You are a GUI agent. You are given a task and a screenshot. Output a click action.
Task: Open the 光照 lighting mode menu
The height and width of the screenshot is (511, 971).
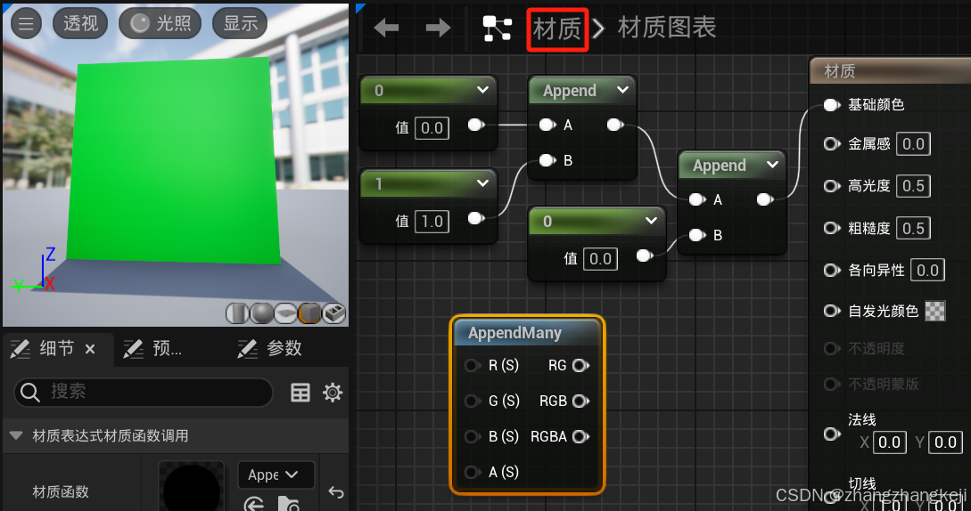[x=160, y=23]
